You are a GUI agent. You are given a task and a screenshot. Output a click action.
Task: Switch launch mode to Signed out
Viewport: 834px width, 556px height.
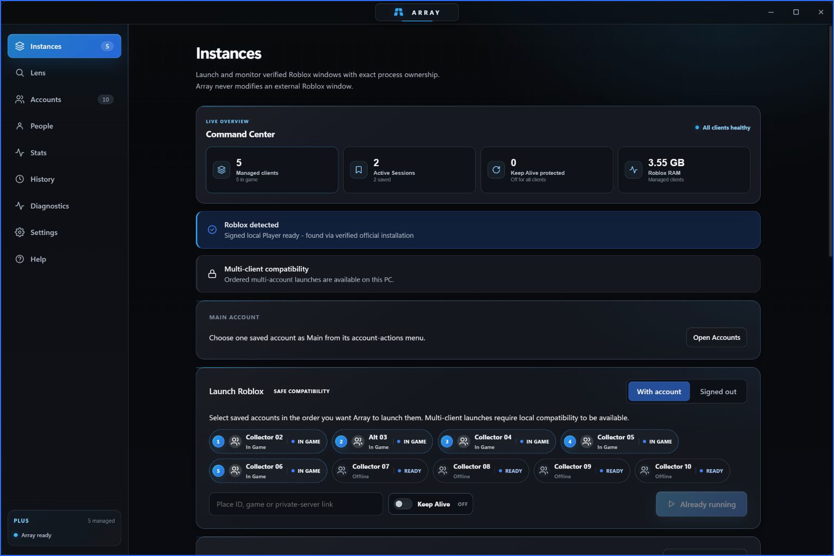click(x=718, y=391)
